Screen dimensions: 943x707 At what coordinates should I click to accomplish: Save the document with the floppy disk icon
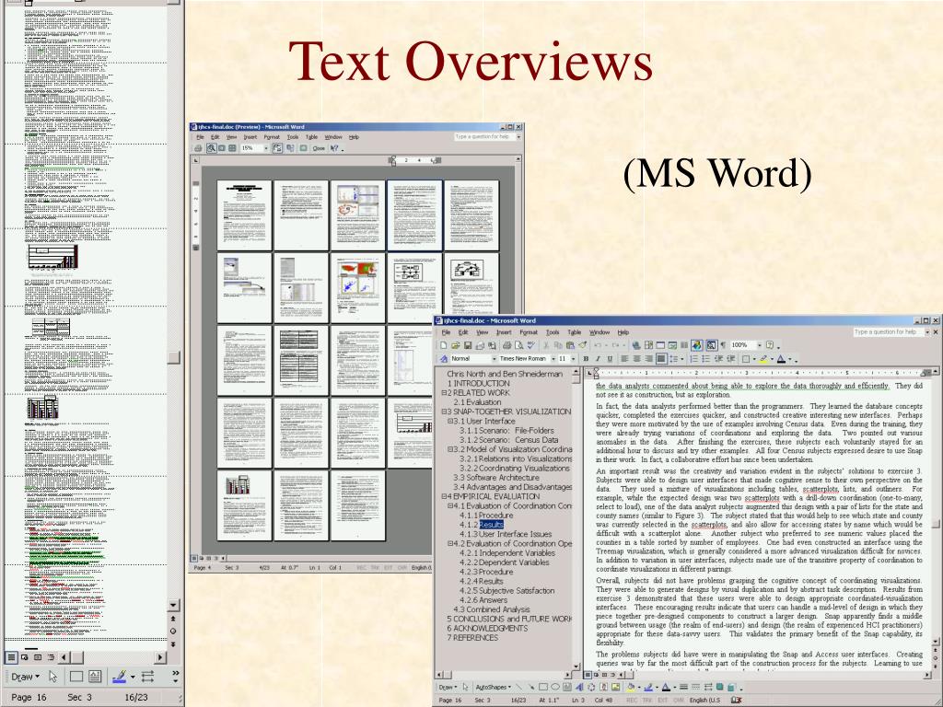[x=467, y=346]
